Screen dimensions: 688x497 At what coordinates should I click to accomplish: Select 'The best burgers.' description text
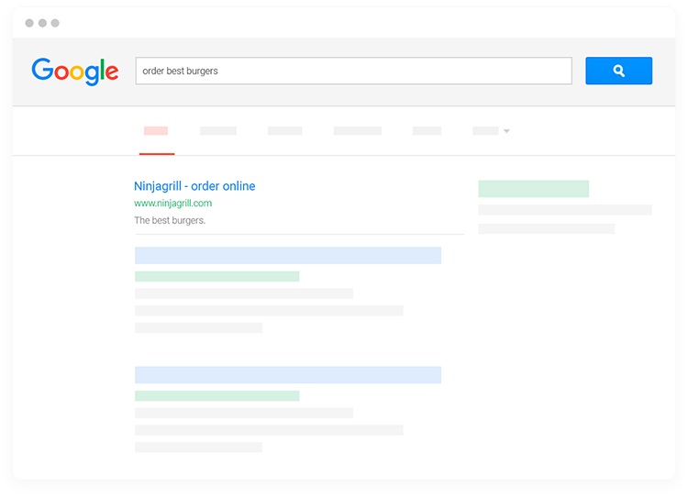click(170, 220)
